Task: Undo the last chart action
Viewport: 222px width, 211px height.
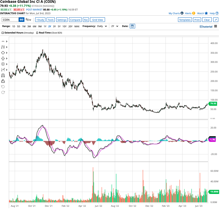Action: click(x=3, y=87)
